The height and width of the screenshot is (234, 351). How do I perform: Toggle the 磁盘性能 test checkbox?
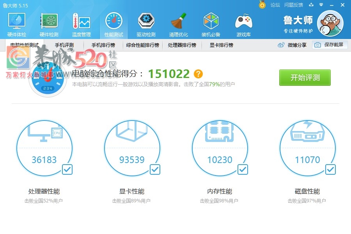(330, 169)
